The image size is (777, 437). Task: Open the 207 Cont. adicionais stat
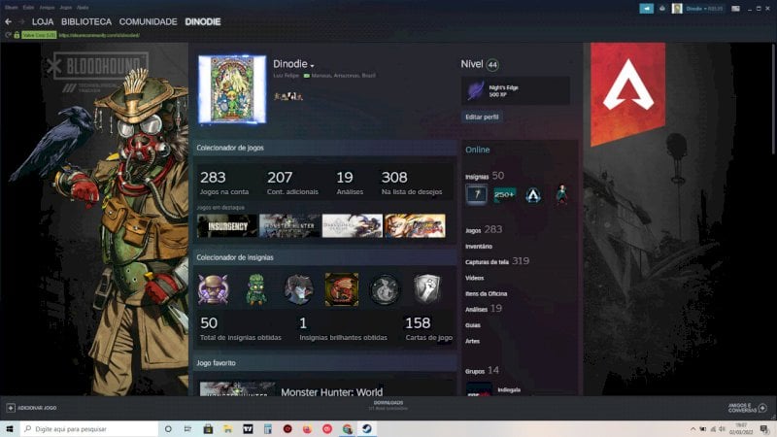tap(292, 183)
